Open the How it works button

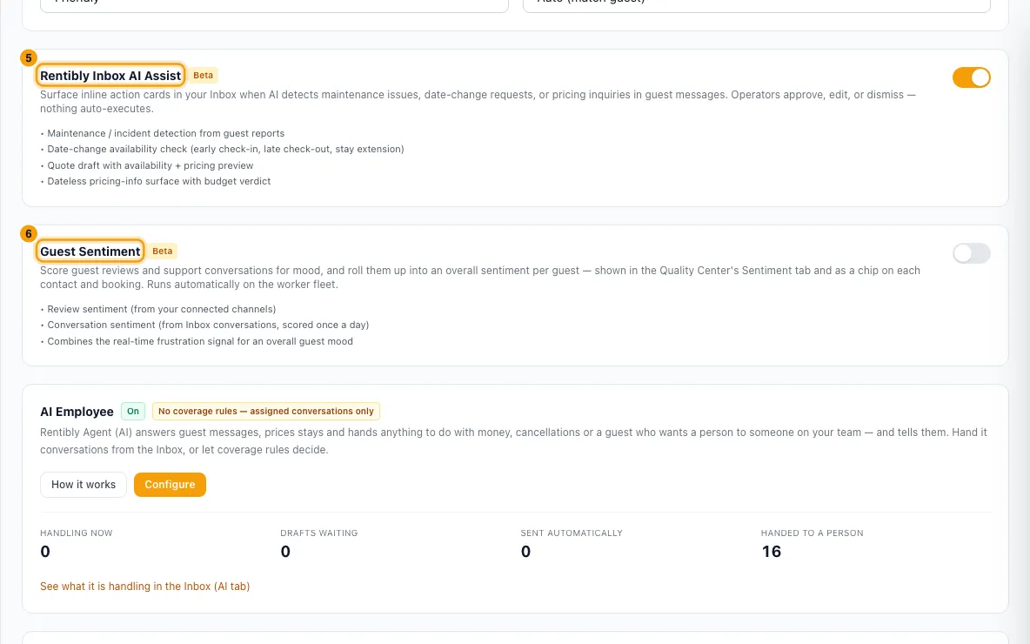click(84, 485)
